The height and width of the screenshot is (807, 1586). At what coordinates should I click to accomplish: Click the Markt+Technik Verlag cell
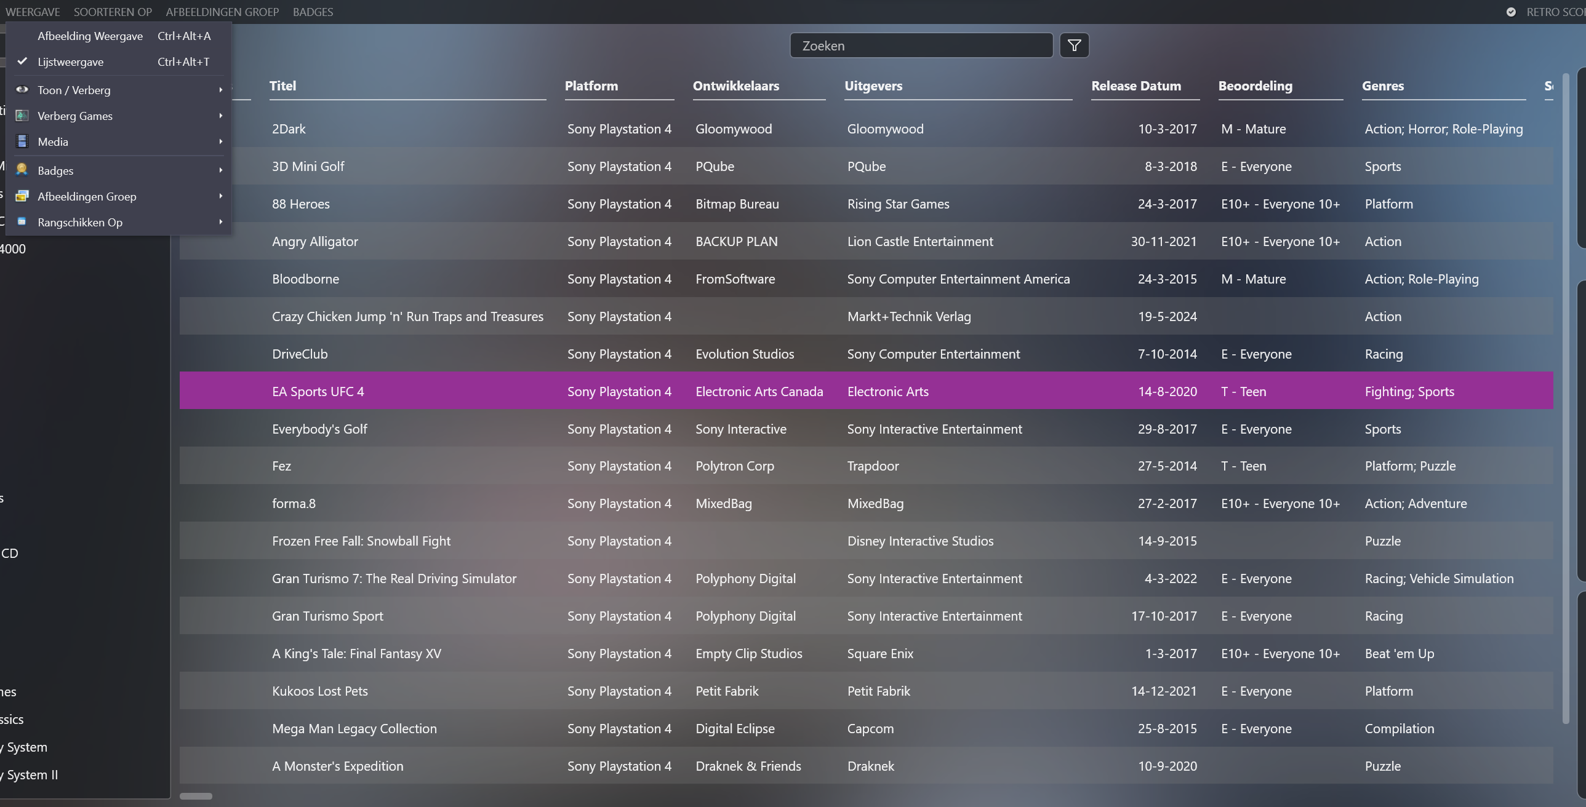coord(909,316)
